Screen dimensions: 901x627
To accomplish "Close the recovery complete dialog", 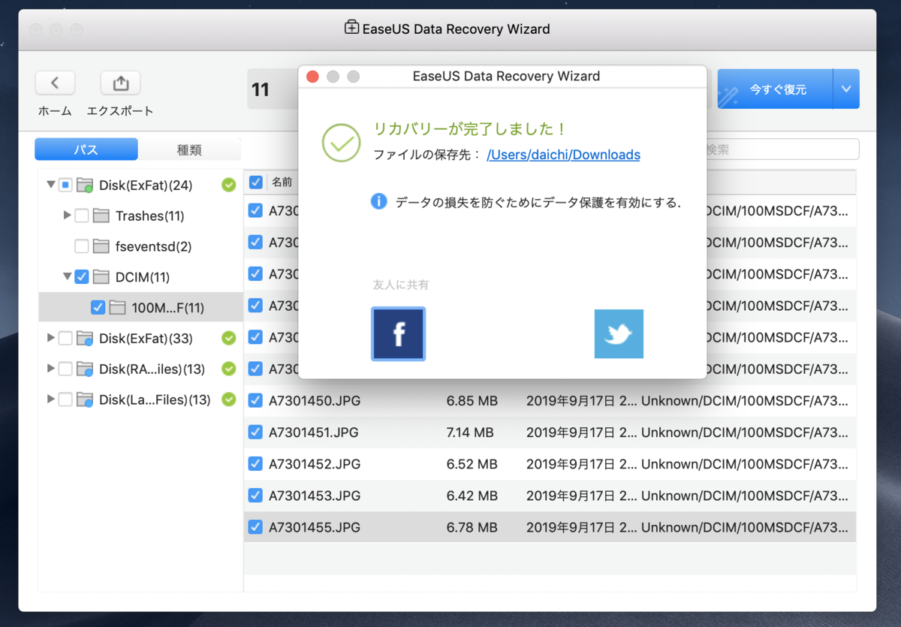I will click(313, 77).
